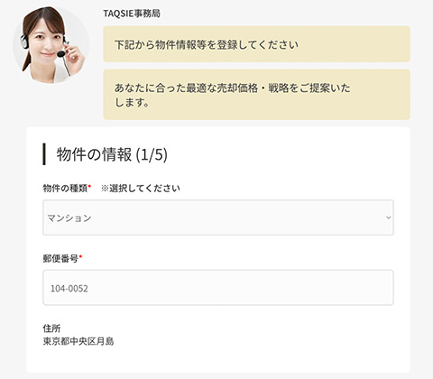The height and width of the screenshot is (379, 433).
Task: Focus the 郵便番号 input showing 104-0052
Action: [x=218, y=288]
